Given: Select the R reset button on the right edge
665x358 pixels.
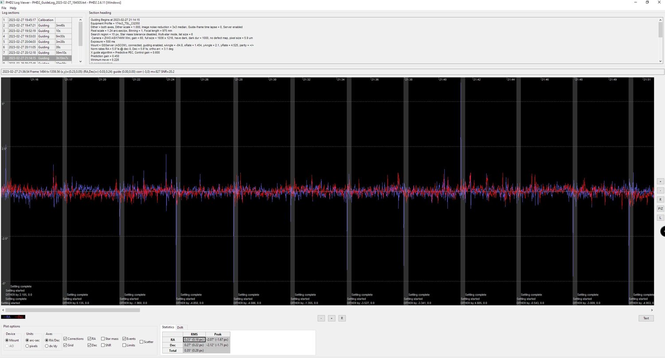Looking at the screenshot, I should (660, 199).
